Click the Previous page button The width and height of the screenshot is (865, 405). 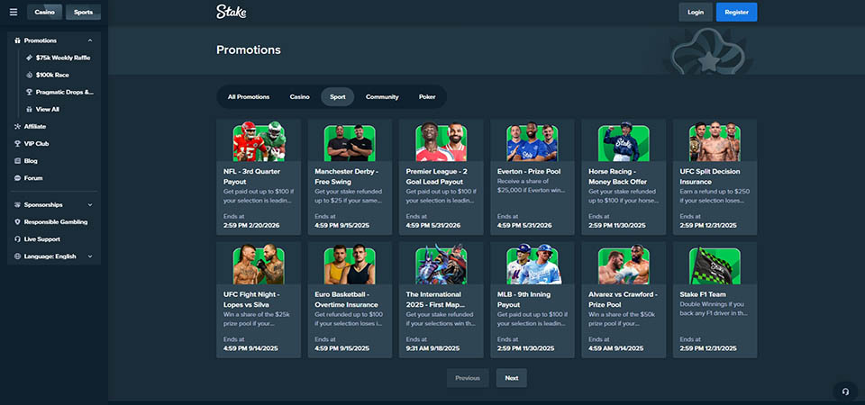[x=468, y=378]
